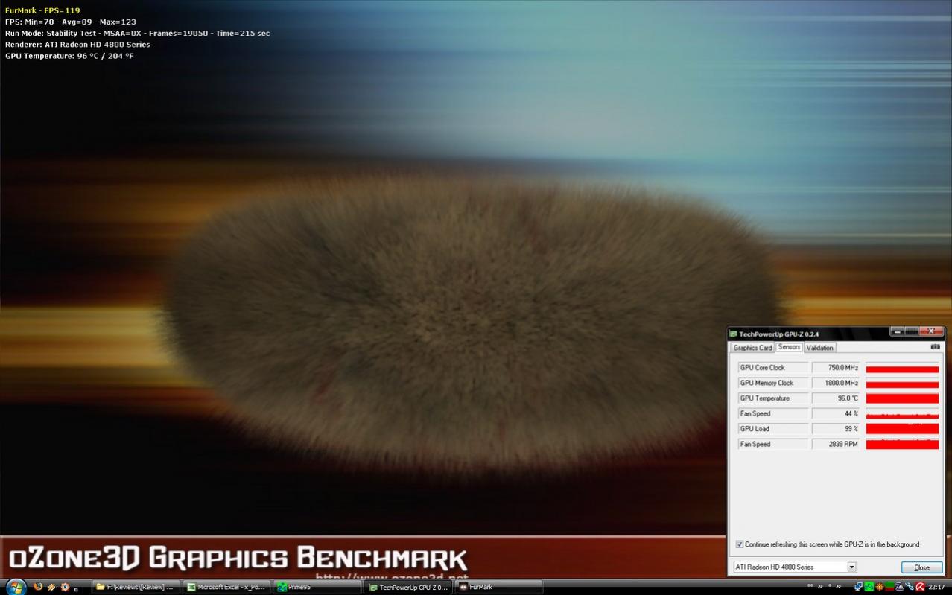Click the GPU Temperature 96 °C overlay line

coord(69,56)
